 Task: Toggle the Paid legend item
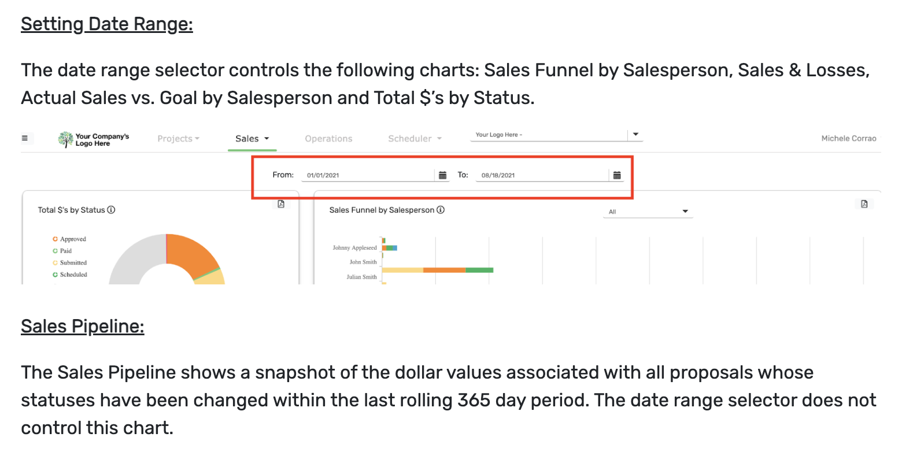coord(62,251)
